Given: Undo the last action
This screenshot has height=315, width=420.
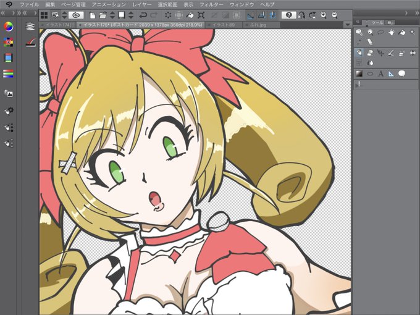Looking at the screenshot, I should tap(143, 15).
